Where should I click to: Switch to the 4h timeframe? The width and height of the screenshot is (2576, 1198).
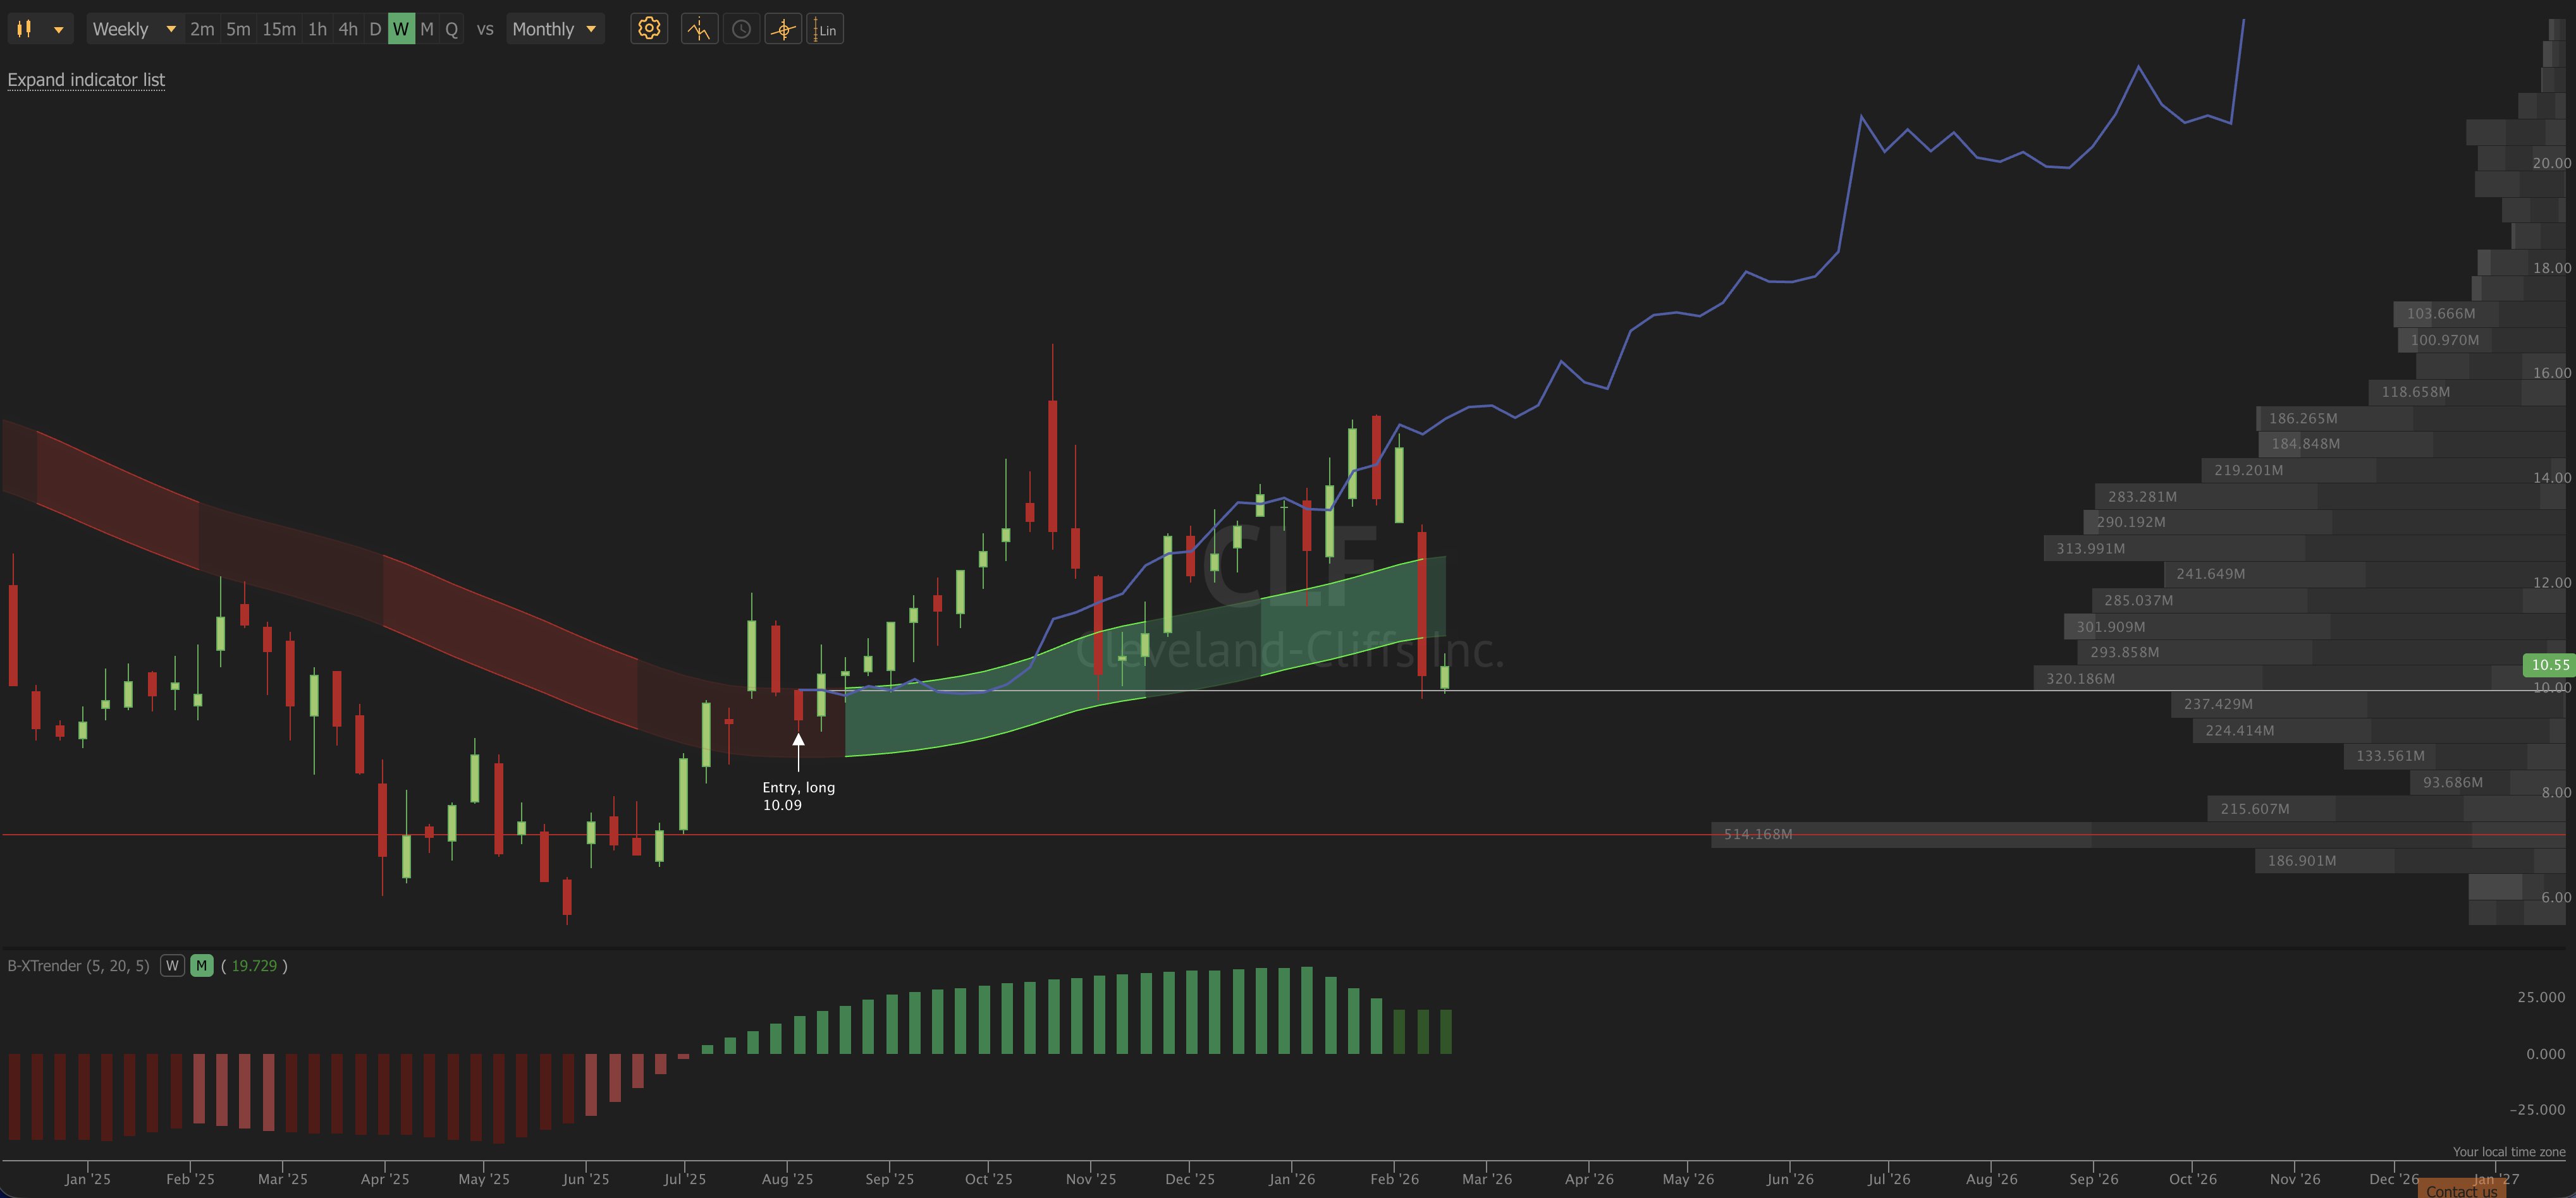tap(347, 29)
